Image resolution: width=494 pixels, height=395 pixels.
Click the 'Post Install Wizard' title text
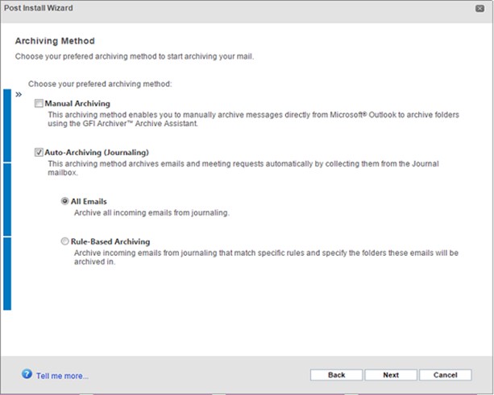coord(39,8)
